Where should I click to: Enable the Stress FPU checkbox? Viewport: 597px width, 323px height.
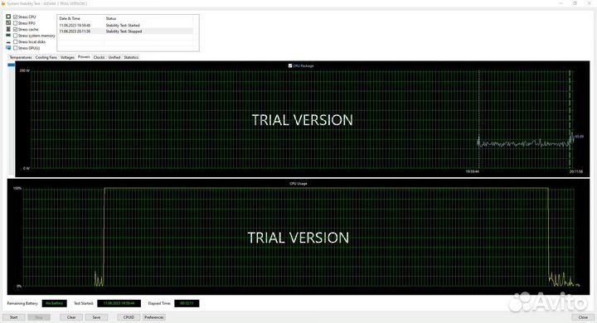(x=15, y=23)
